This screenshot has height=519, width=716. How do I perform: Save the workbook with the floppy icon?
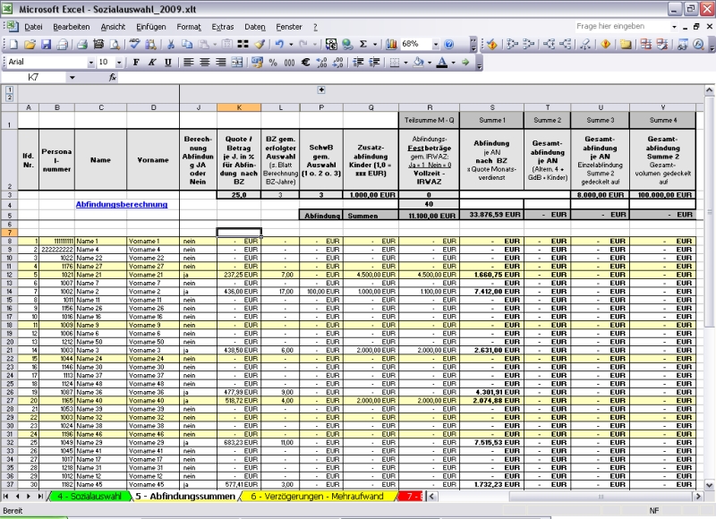[x=47, y=44]
